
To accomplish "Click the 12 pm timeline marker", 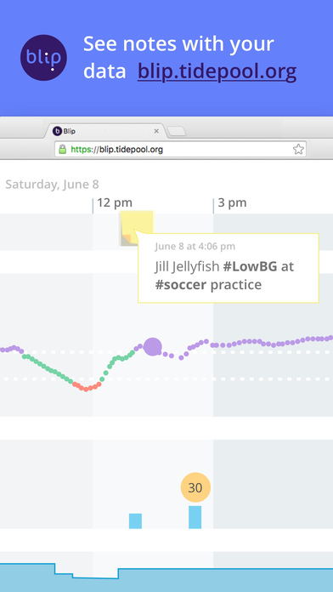I will (x=115, y=202).
